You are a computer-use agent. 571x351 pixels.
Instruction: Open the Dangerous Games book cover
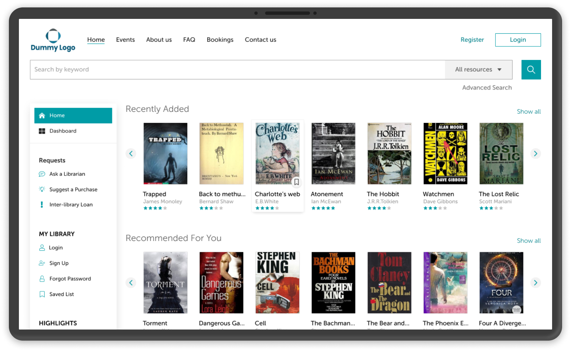pos(221,283)
